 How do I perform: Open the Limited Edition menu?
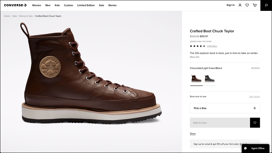tap(86, 5)
